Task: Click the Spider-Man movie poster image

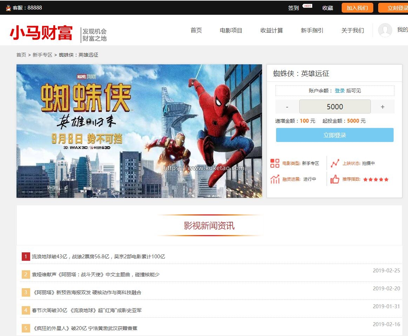Action: tap(139, 131)
